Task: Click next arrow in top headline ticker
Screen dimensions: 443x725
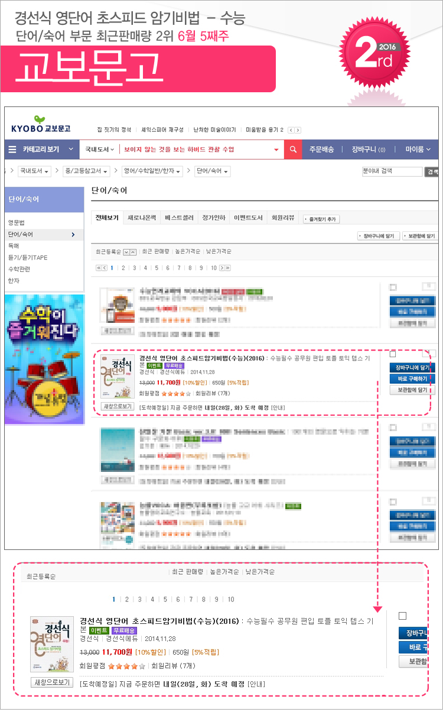Action: click(298, 130)
